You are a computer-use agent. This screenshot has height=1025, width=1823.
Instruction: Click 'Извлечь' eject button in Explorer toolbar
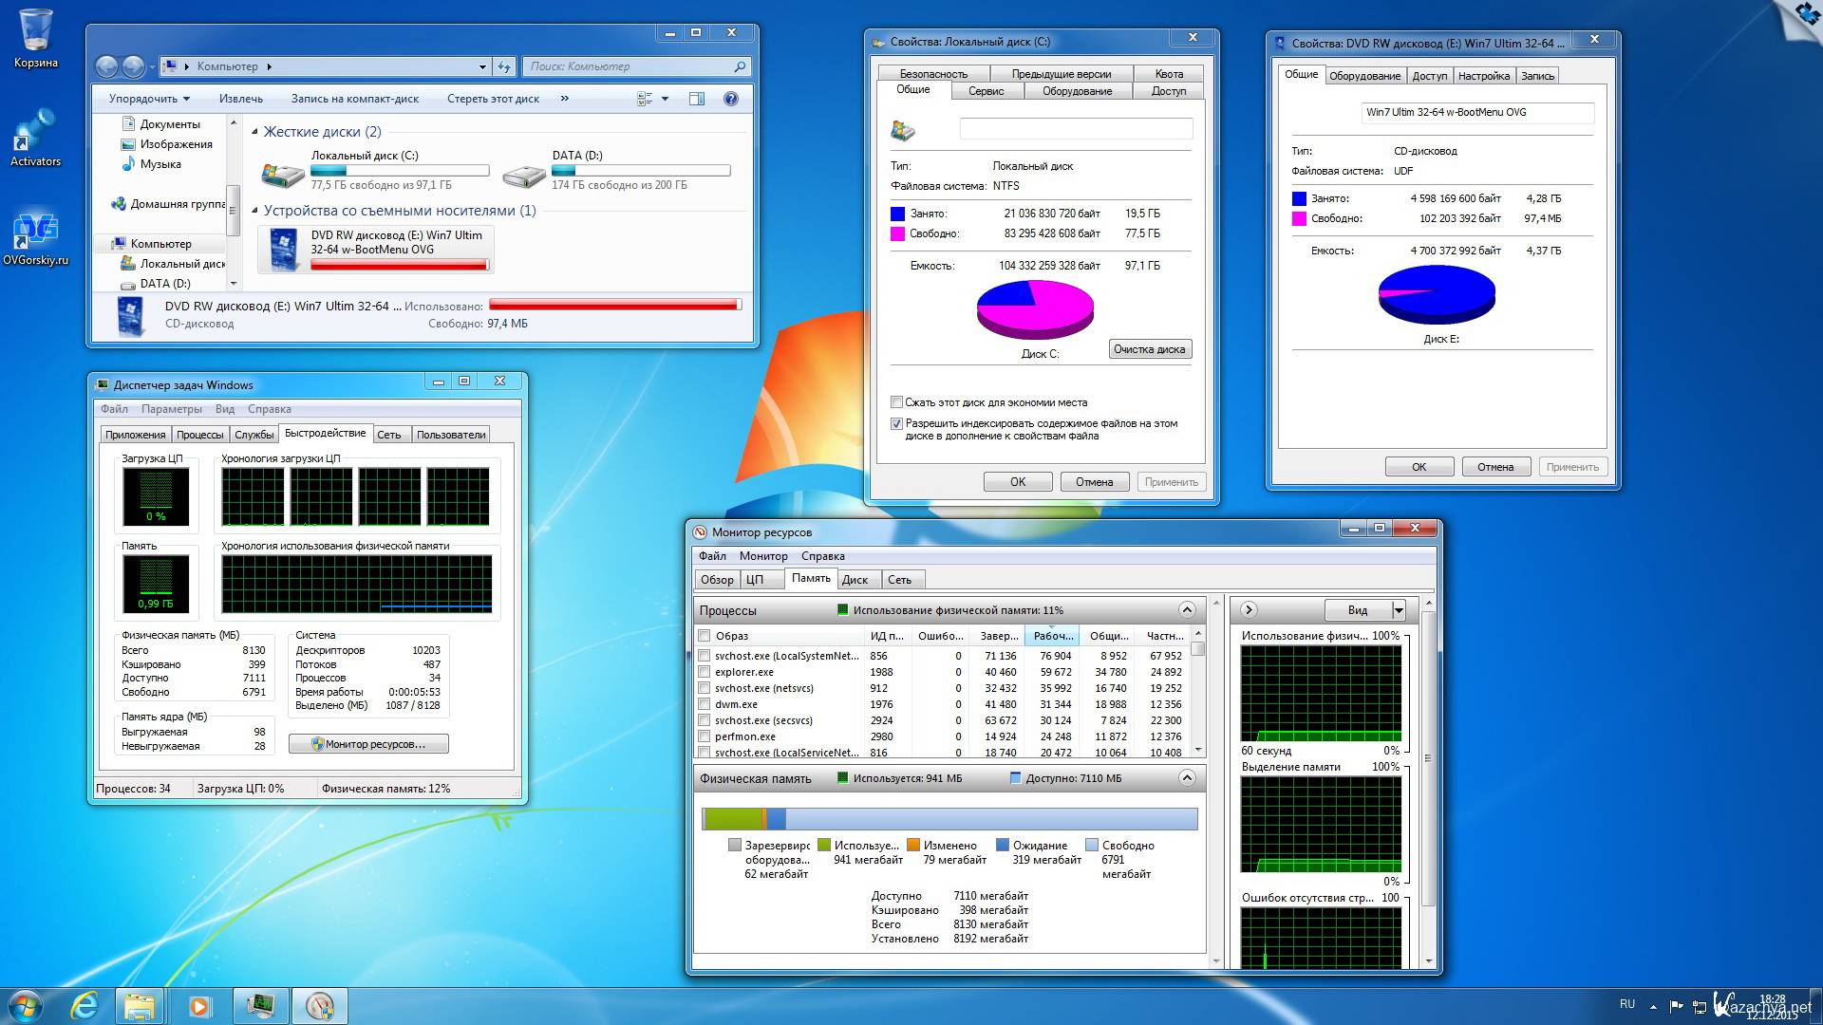tap(241, 99)
